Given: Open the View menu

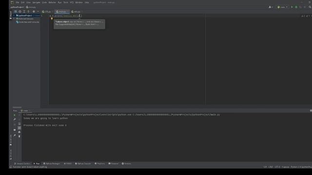Looking at the screenshot, I should 28,2.
